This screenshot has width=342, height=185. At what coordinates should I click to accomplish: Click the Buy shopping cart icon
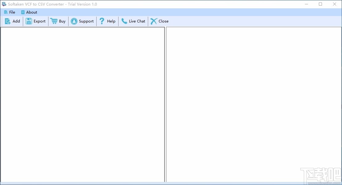click(x=54, y=21)
